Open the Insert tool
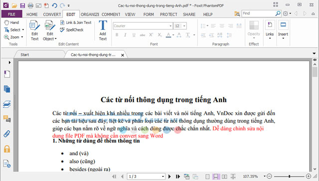Screen dimensions: 319x181 click(x=283, y=30)
